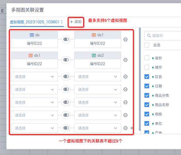Click 添加 to add a virtual view

(x=76, y=22)
